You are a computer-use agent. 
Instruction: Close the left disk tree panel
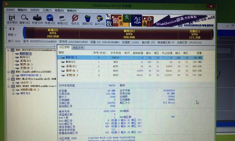(x=54, y=47)
